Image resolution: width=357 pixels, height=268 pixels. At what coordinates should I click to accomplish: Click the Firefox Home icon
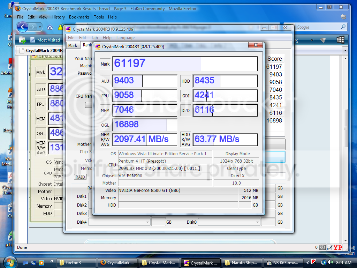pyautogui.click(x=50, y=27)
